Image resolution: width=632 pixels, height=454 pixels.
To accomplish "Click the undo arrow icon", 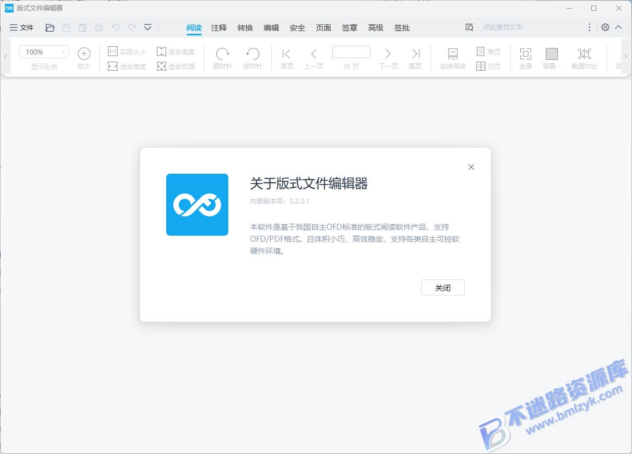I will 116,27.
